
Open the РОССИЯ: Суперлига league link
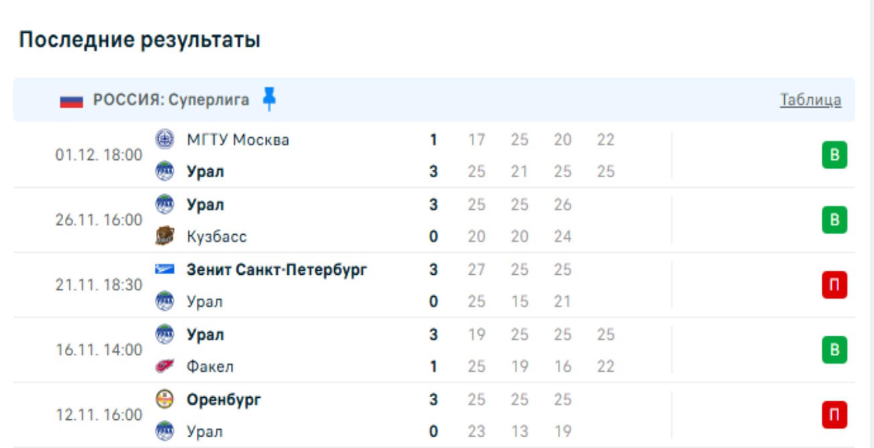coord(171,100)
